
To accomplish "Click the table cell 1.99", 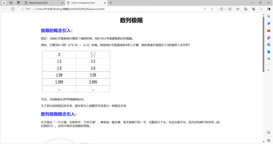I will 59,75.
